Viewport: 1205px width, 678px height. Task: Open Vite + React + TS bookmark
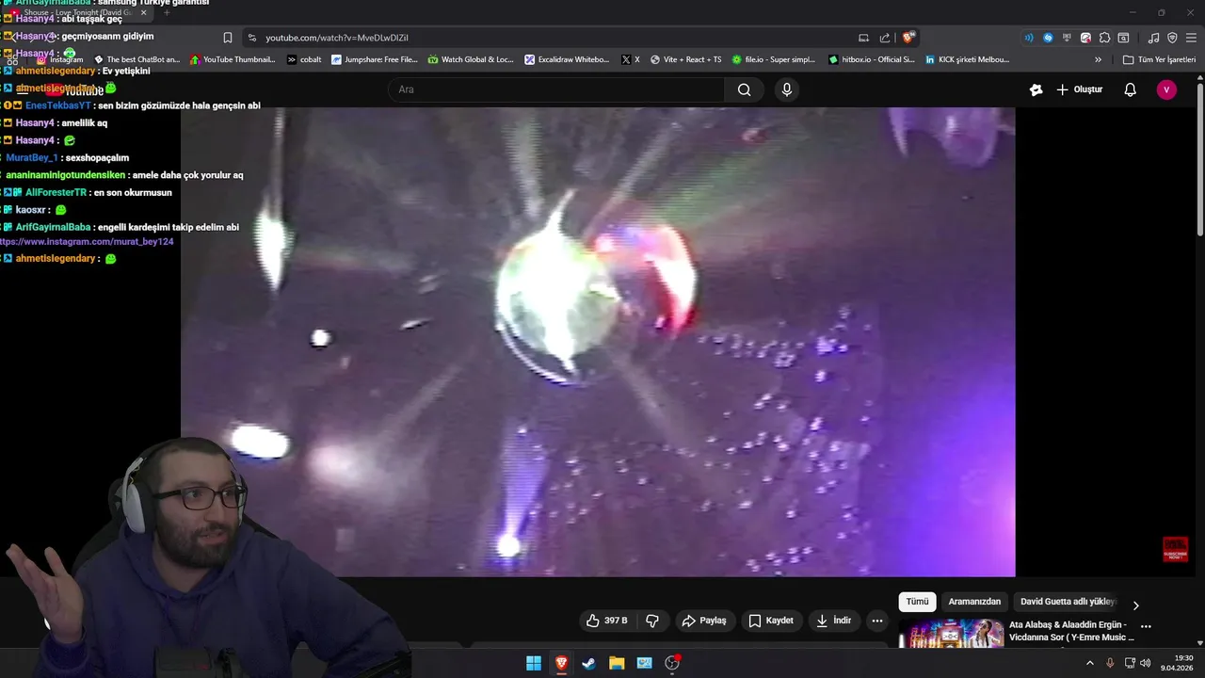tap(685, 59)
